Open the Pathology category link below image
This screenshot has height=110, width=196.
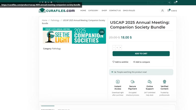56,48
